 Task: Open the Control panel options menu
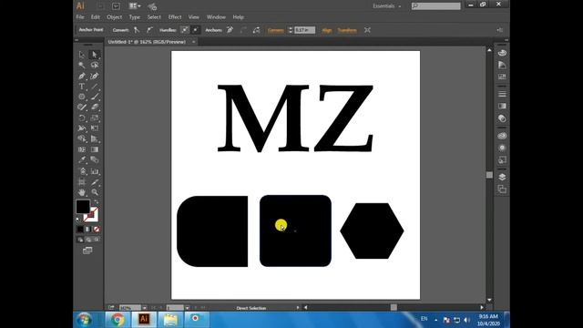500,30
